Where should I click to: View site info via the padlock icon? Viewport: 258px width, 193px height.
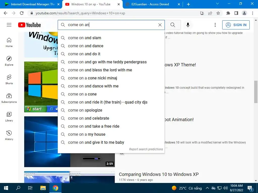pyautogui.click(x=32, y=13)
